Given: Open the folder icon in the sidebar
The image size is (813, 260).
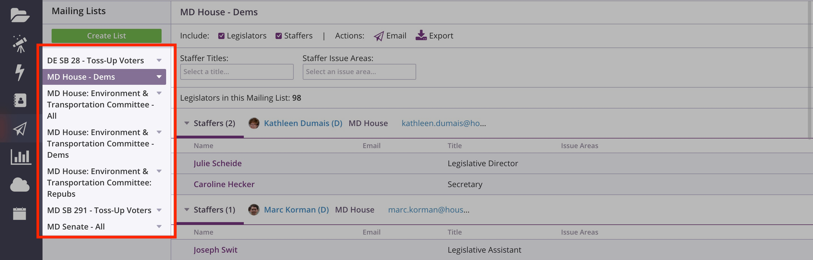Looking at the screenshot, I should 20,15.
